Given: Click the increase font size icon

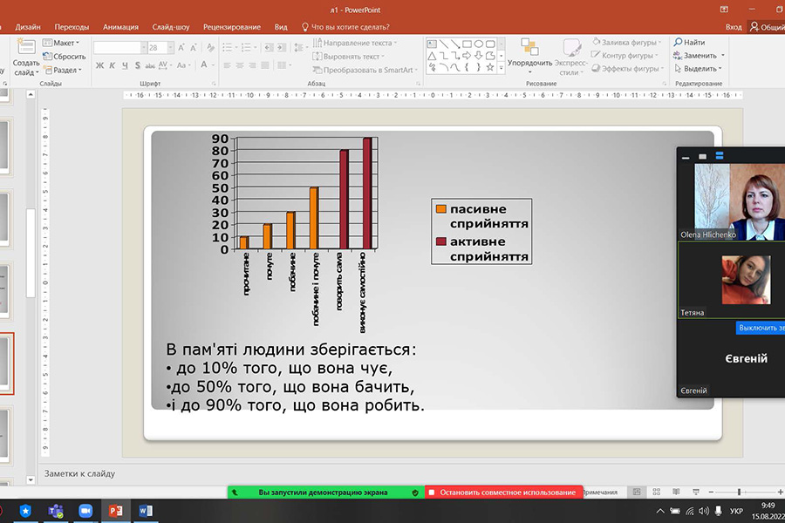Looking at the screenshot, I should (x=182, y=47).
